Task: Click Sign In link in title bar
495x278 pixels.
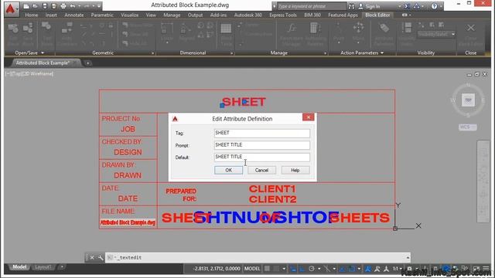Action: [373, 6]
